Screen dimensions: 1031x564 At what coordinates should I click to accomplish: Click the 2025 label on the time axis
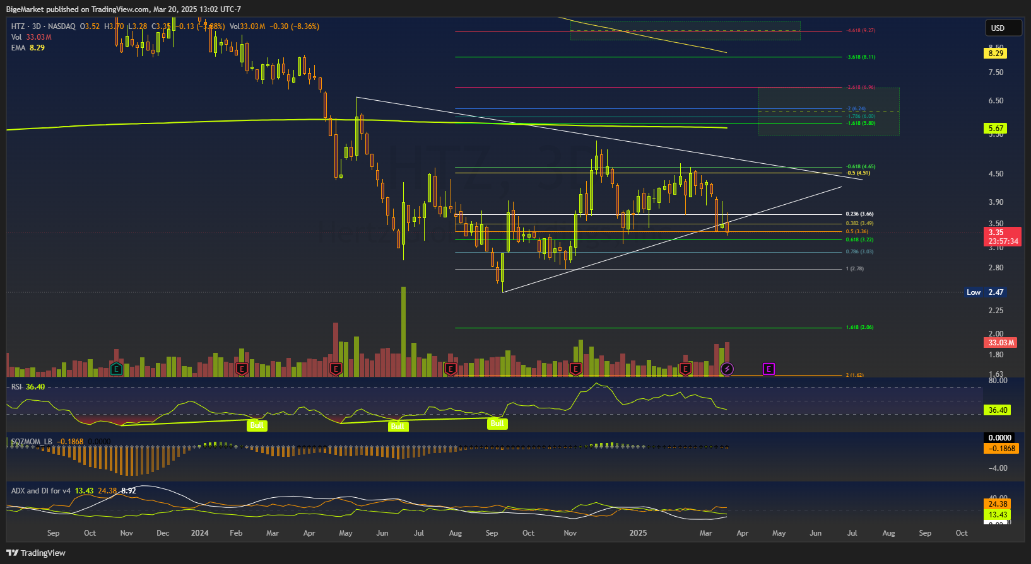coord(638,533)
